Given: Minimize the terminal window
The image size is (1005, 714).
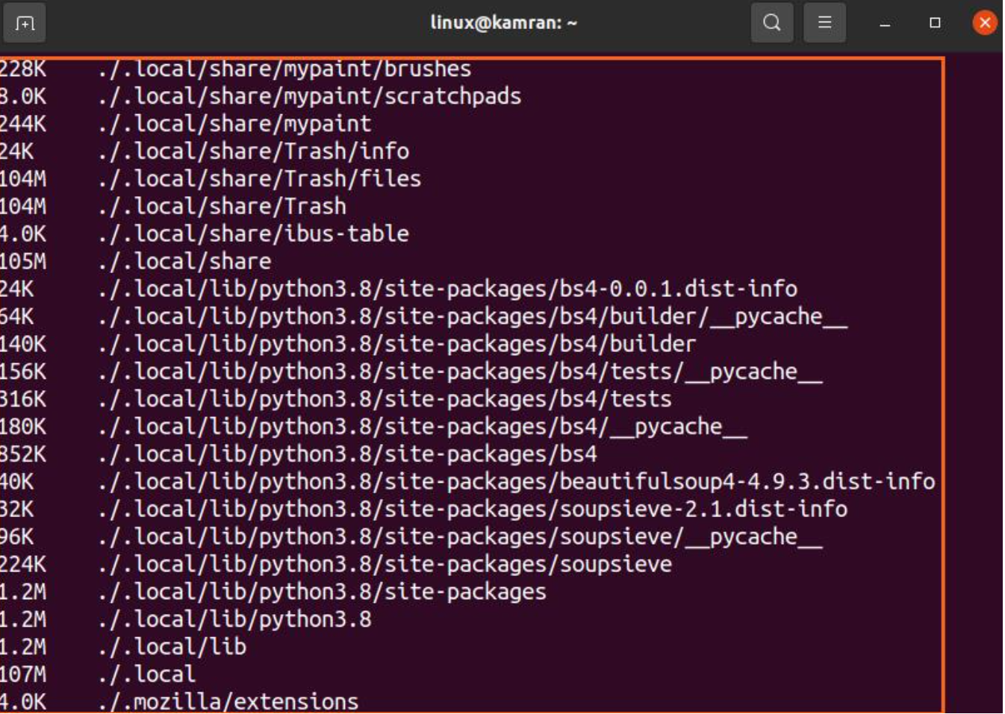Looking at the screenshot, I should tap(885, 24).
